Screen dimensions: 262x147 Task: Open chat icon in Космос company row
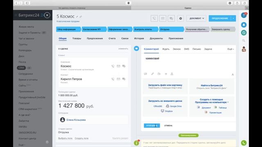[124, 66]
